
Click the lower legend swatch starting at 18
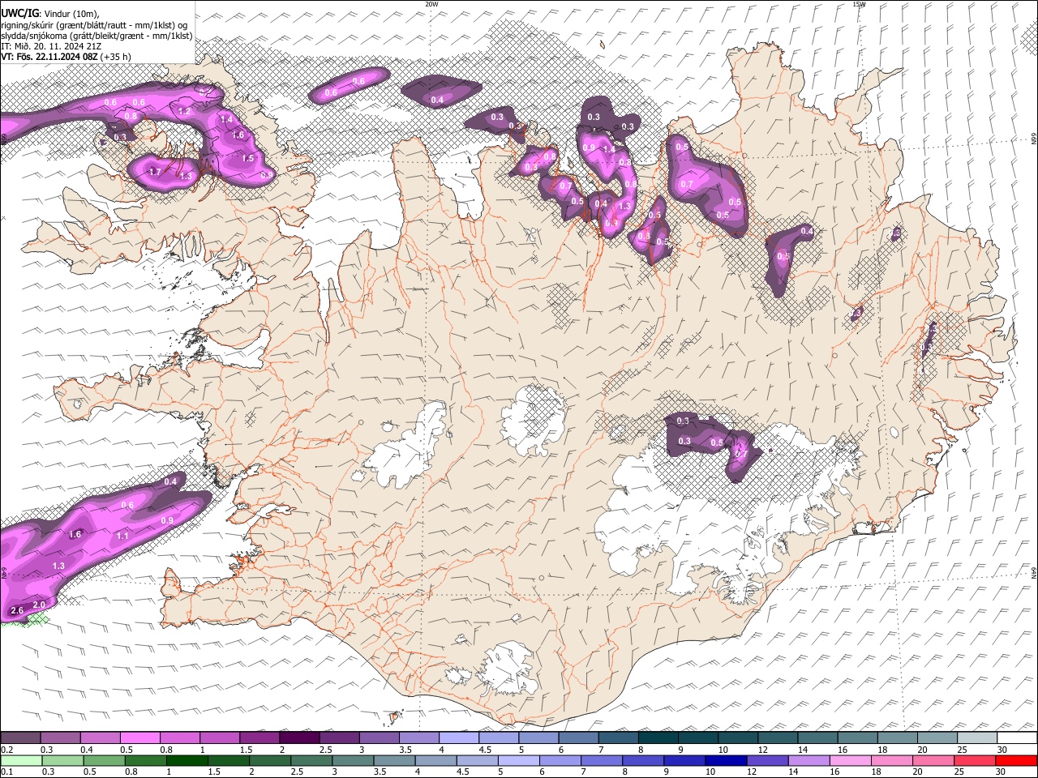(891, 761)
